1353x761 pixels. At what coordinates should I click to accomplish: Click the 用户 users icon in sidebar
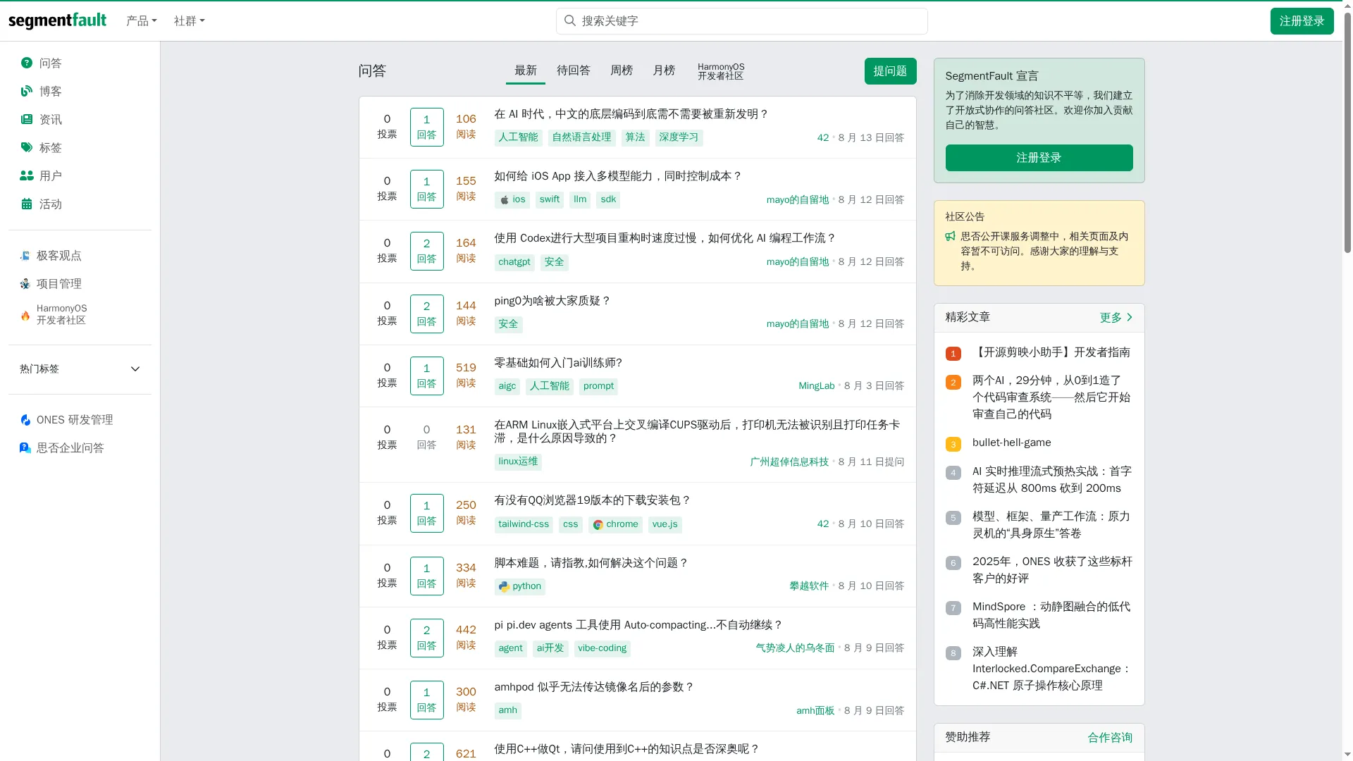tap(27, 175)
